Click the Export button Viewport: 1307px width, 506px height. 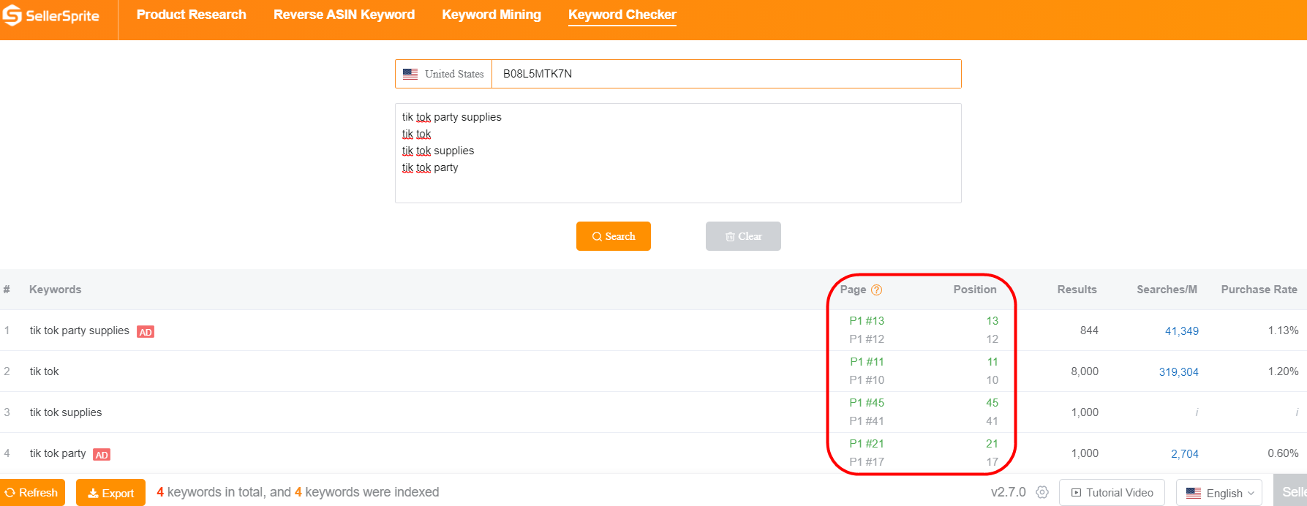coord(110,493)
